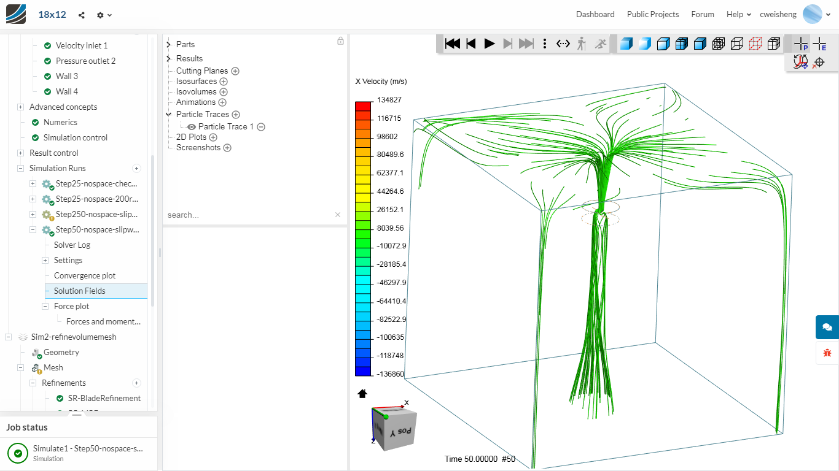Expand the Advanced concepts tree node

coord(20,107)
